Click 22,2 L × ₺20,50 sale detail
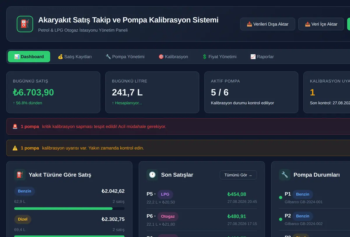Viewport: 350px width, 237px height. click(x=161, y=202)
